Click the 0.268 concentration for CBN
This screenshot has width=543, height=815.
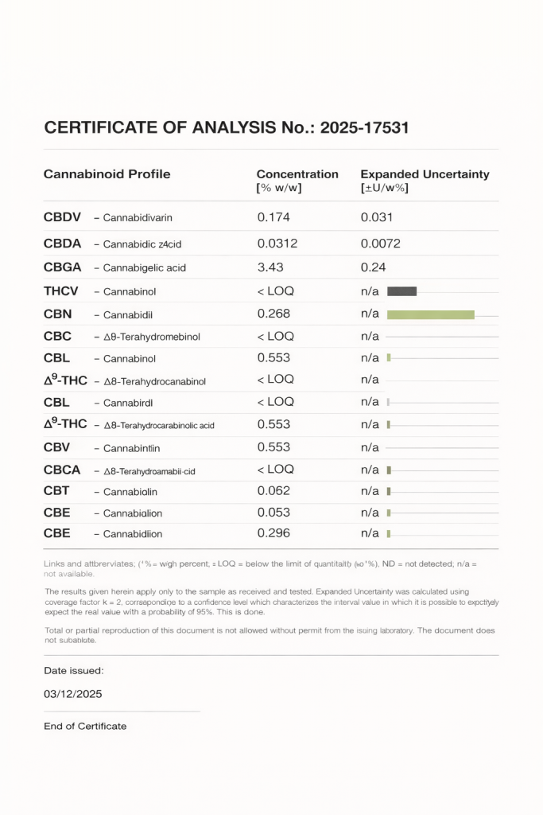click(x=273, y=314)
